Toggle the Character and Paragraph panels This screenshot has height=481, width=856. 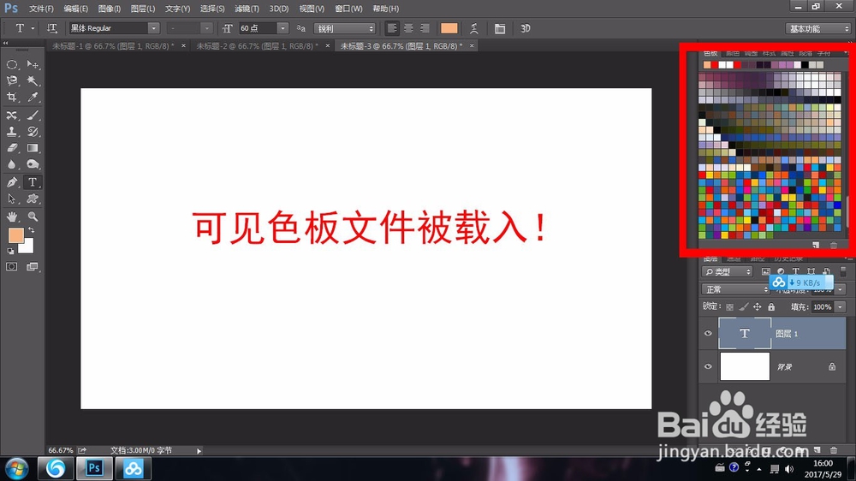[500, 28]
